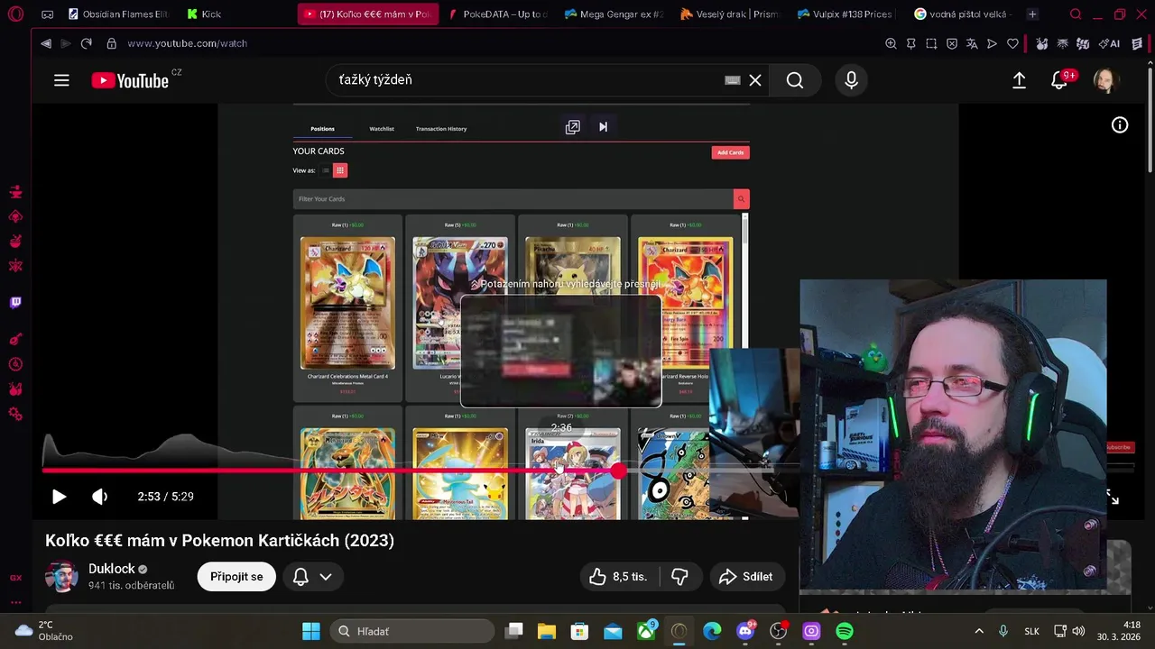Open the Aria AI button

click(x=1110, y=43)
